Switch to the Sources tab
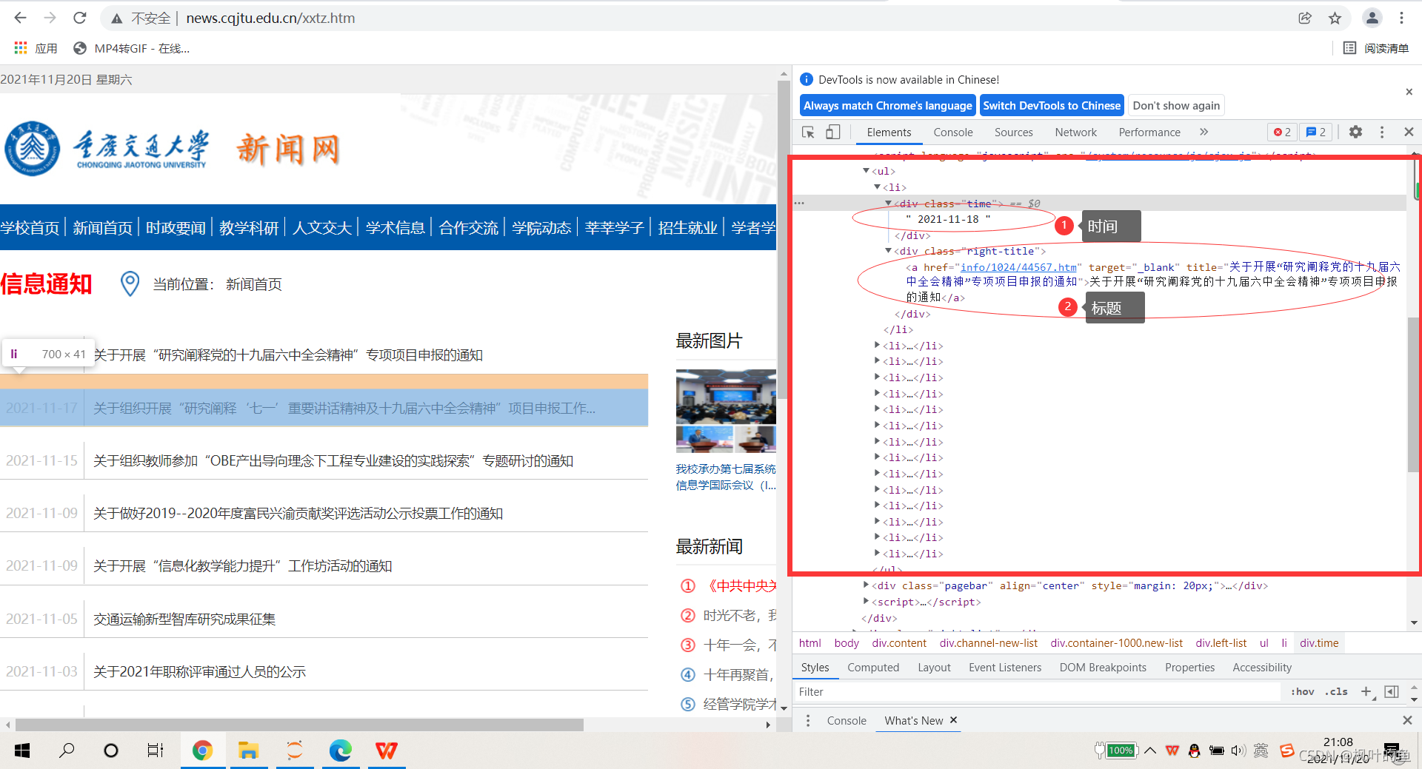The width and height of the screenshot is (1422, 769). click(1013, 132)
